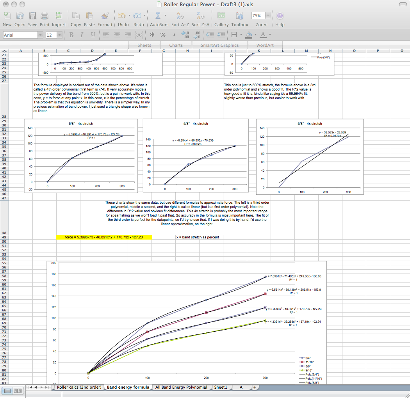Click the Print icon
This screenshot has width=410, height=398.
tap(45, 16)
